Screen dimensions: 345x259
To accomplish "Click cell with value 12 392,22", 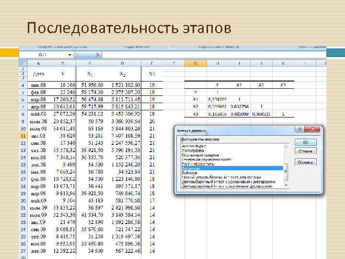I will pos(64,251).
